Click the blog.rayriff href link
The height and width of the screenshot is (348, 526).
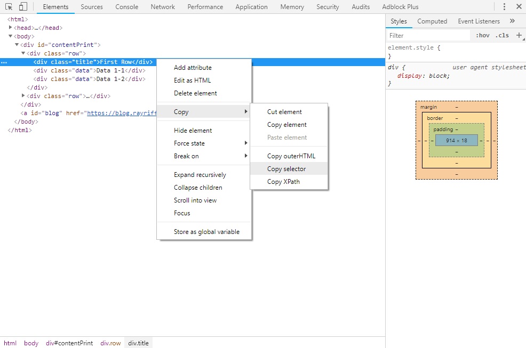coord(122,113)
